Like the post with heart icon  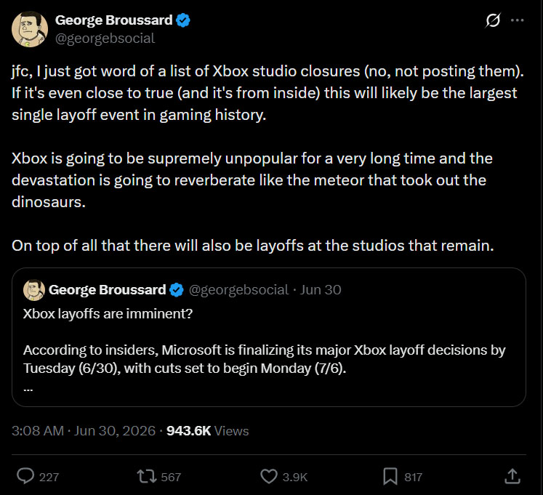click(x=269, y=476)
